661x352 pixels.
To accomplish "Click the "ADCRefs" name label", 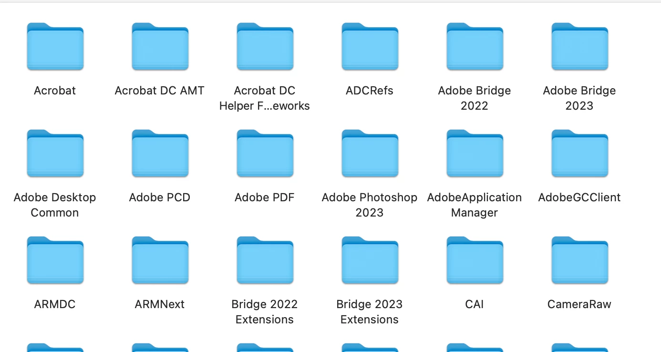I will pos(370,91).
